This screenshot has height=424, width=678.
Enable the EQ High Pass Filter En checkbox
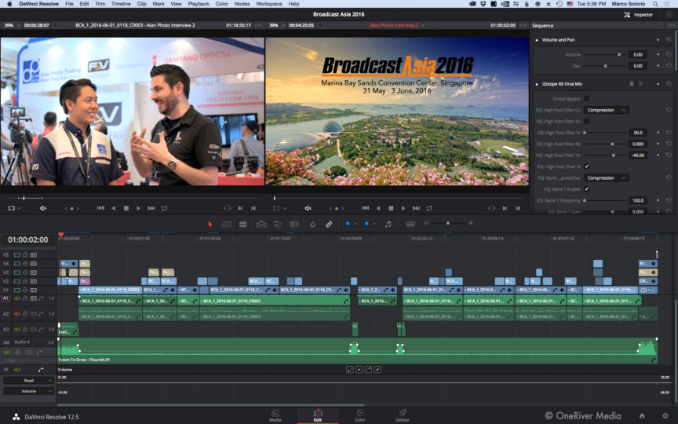587,121
